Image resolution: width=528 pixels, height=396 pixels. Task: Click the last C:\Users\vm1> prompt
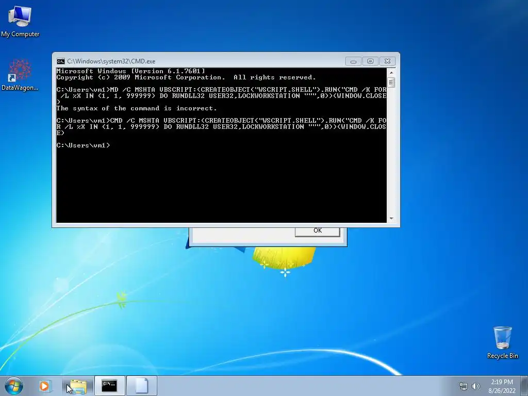(x=83, y=145)
